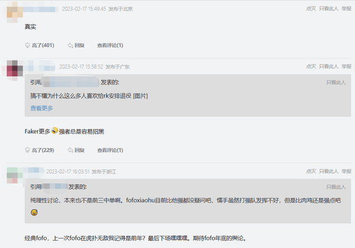Click the lightbulb icon beside 亮了(401)
The image size is (355, 248).
click(x=28, y=45)
